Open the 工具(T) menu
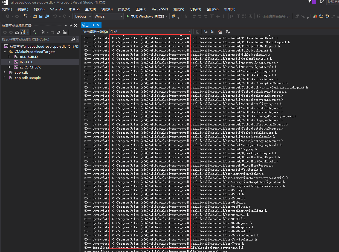This screenshot has width=339, height=252. pos(141,9)
